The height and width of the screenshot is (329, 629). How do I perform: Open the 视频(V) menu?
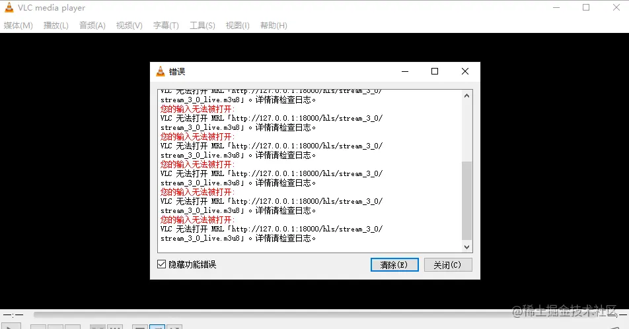click(x=129, y=26)
